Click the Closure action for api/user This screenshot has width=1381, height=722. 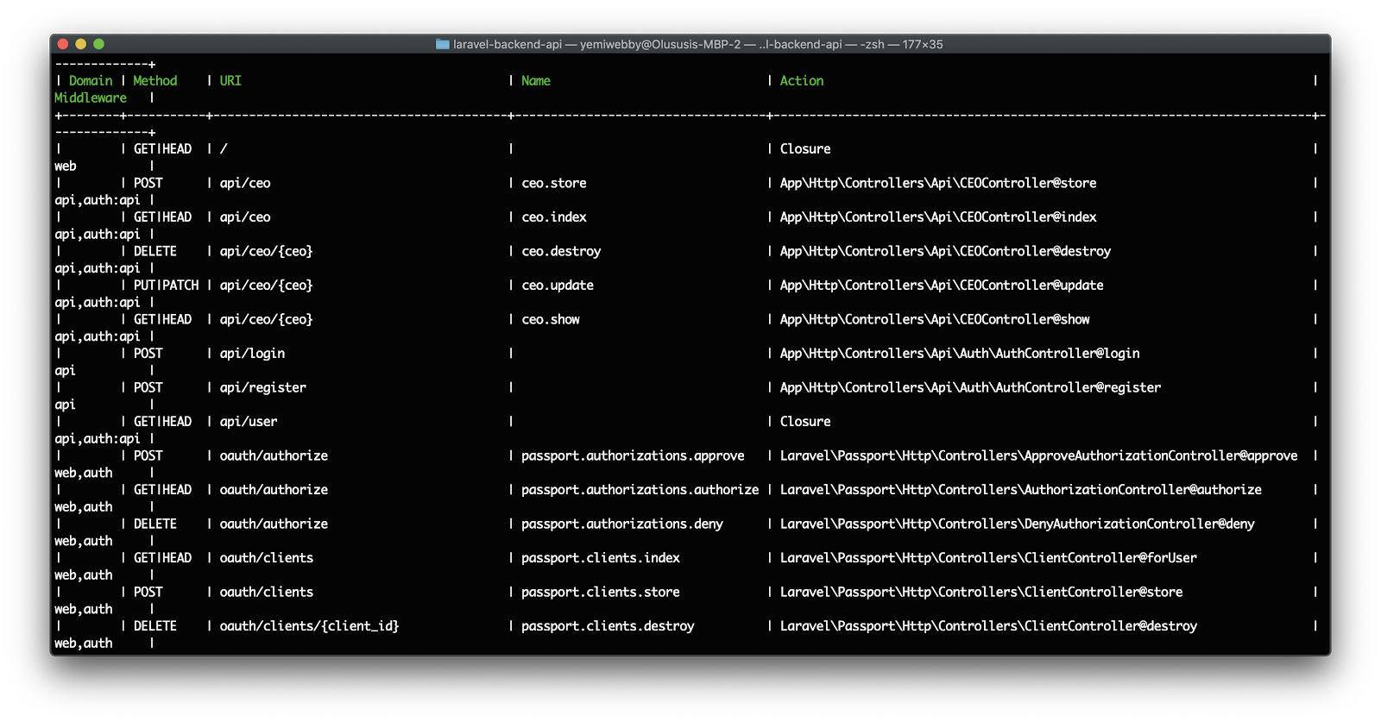pyautogui.click(x=805, y=421)
